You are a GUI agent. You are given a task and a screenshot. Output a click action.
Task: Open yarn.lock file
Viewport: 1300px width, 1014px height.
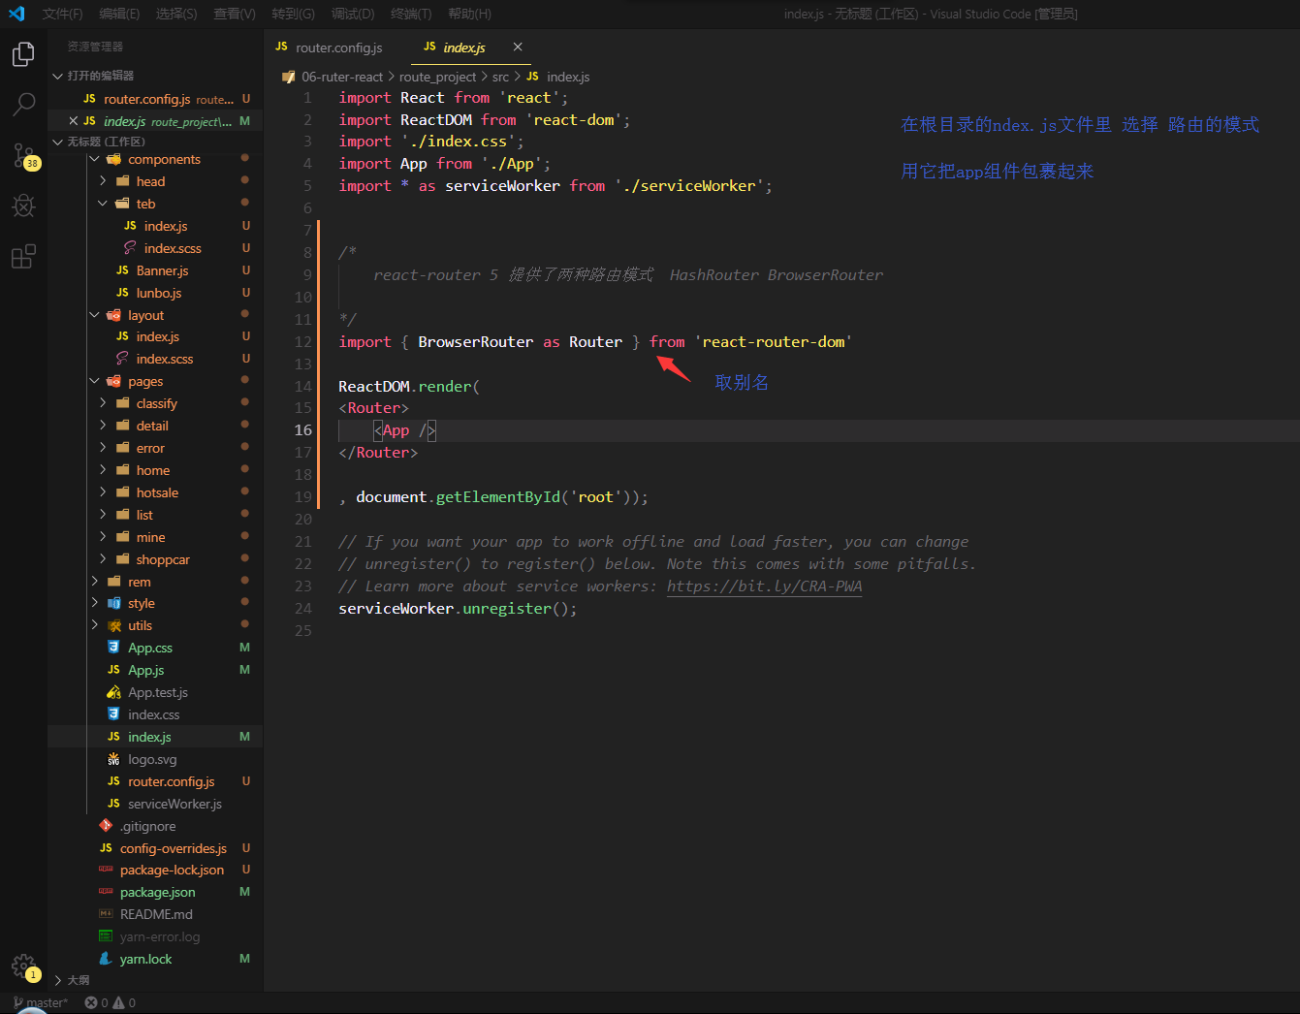pos(145,959)
